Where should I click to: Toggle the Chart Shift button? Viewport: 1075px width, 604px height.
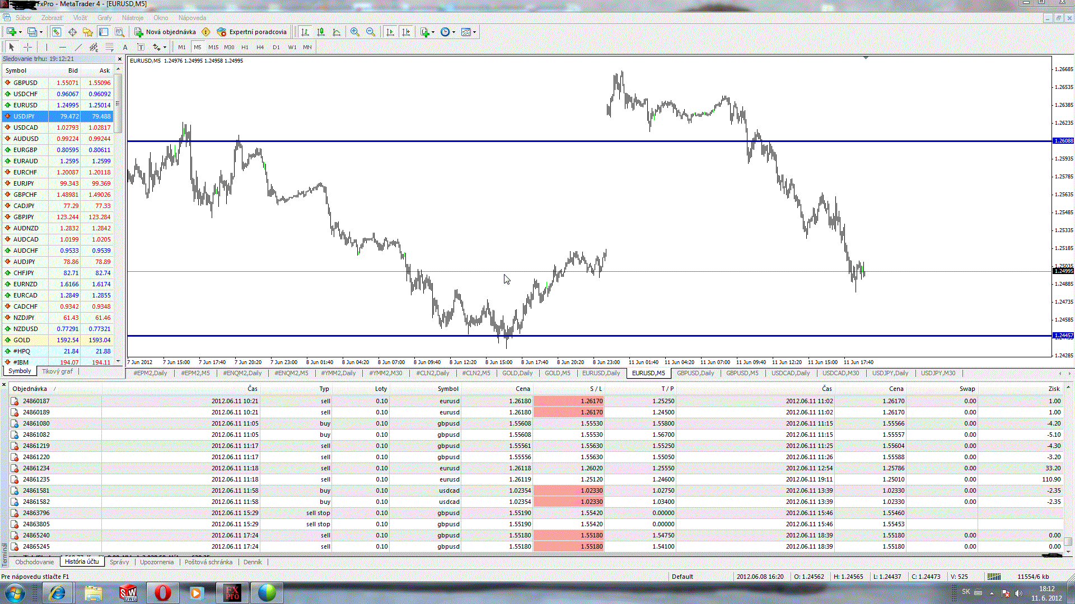(406, 32)
